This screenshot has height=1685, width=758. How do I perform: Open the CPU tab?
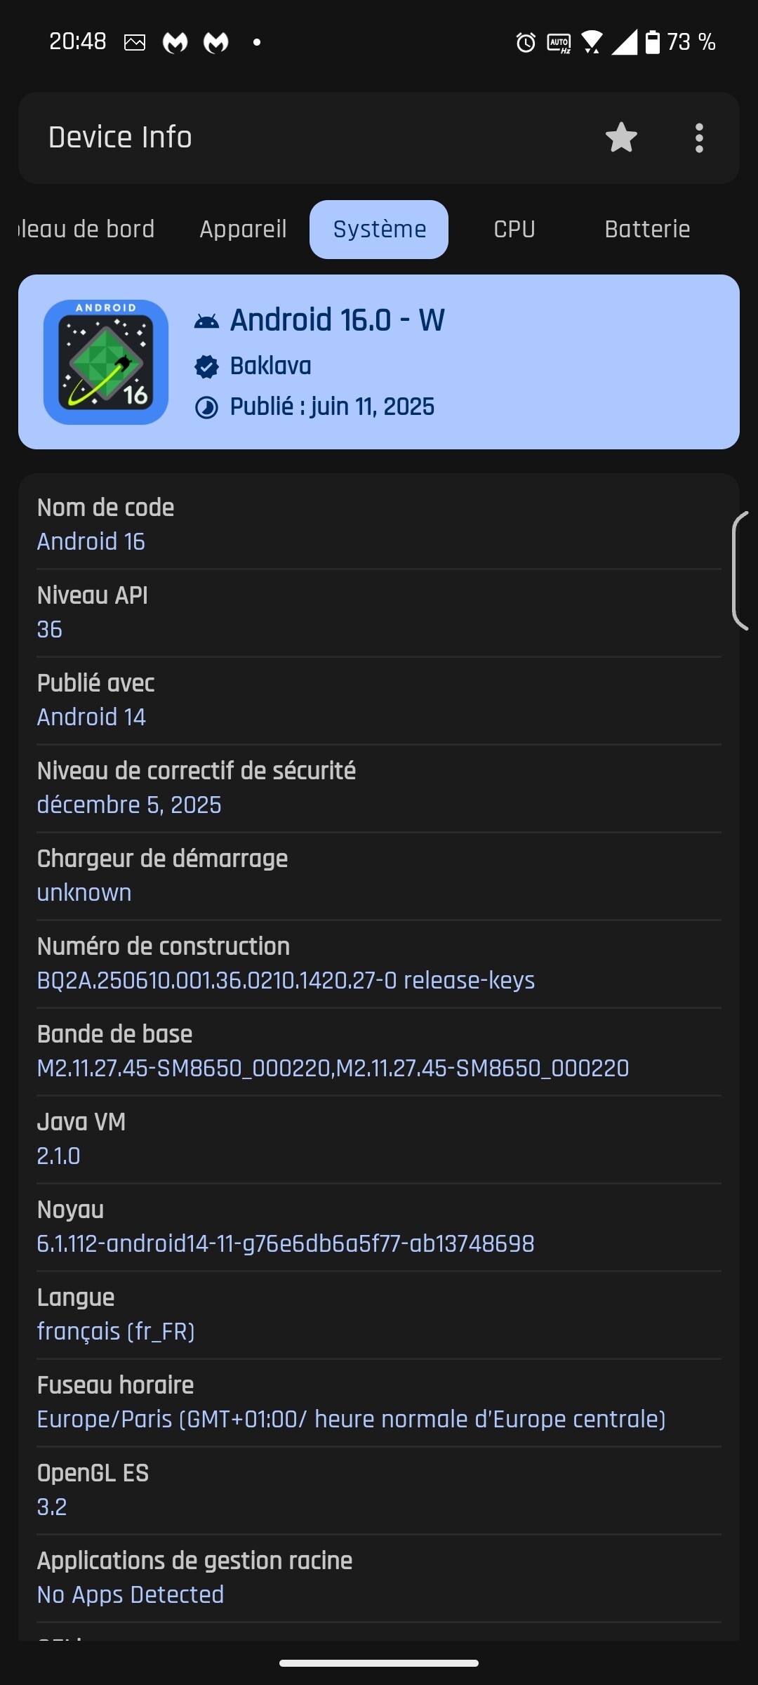pyautogui.click(x=514, y=230)
